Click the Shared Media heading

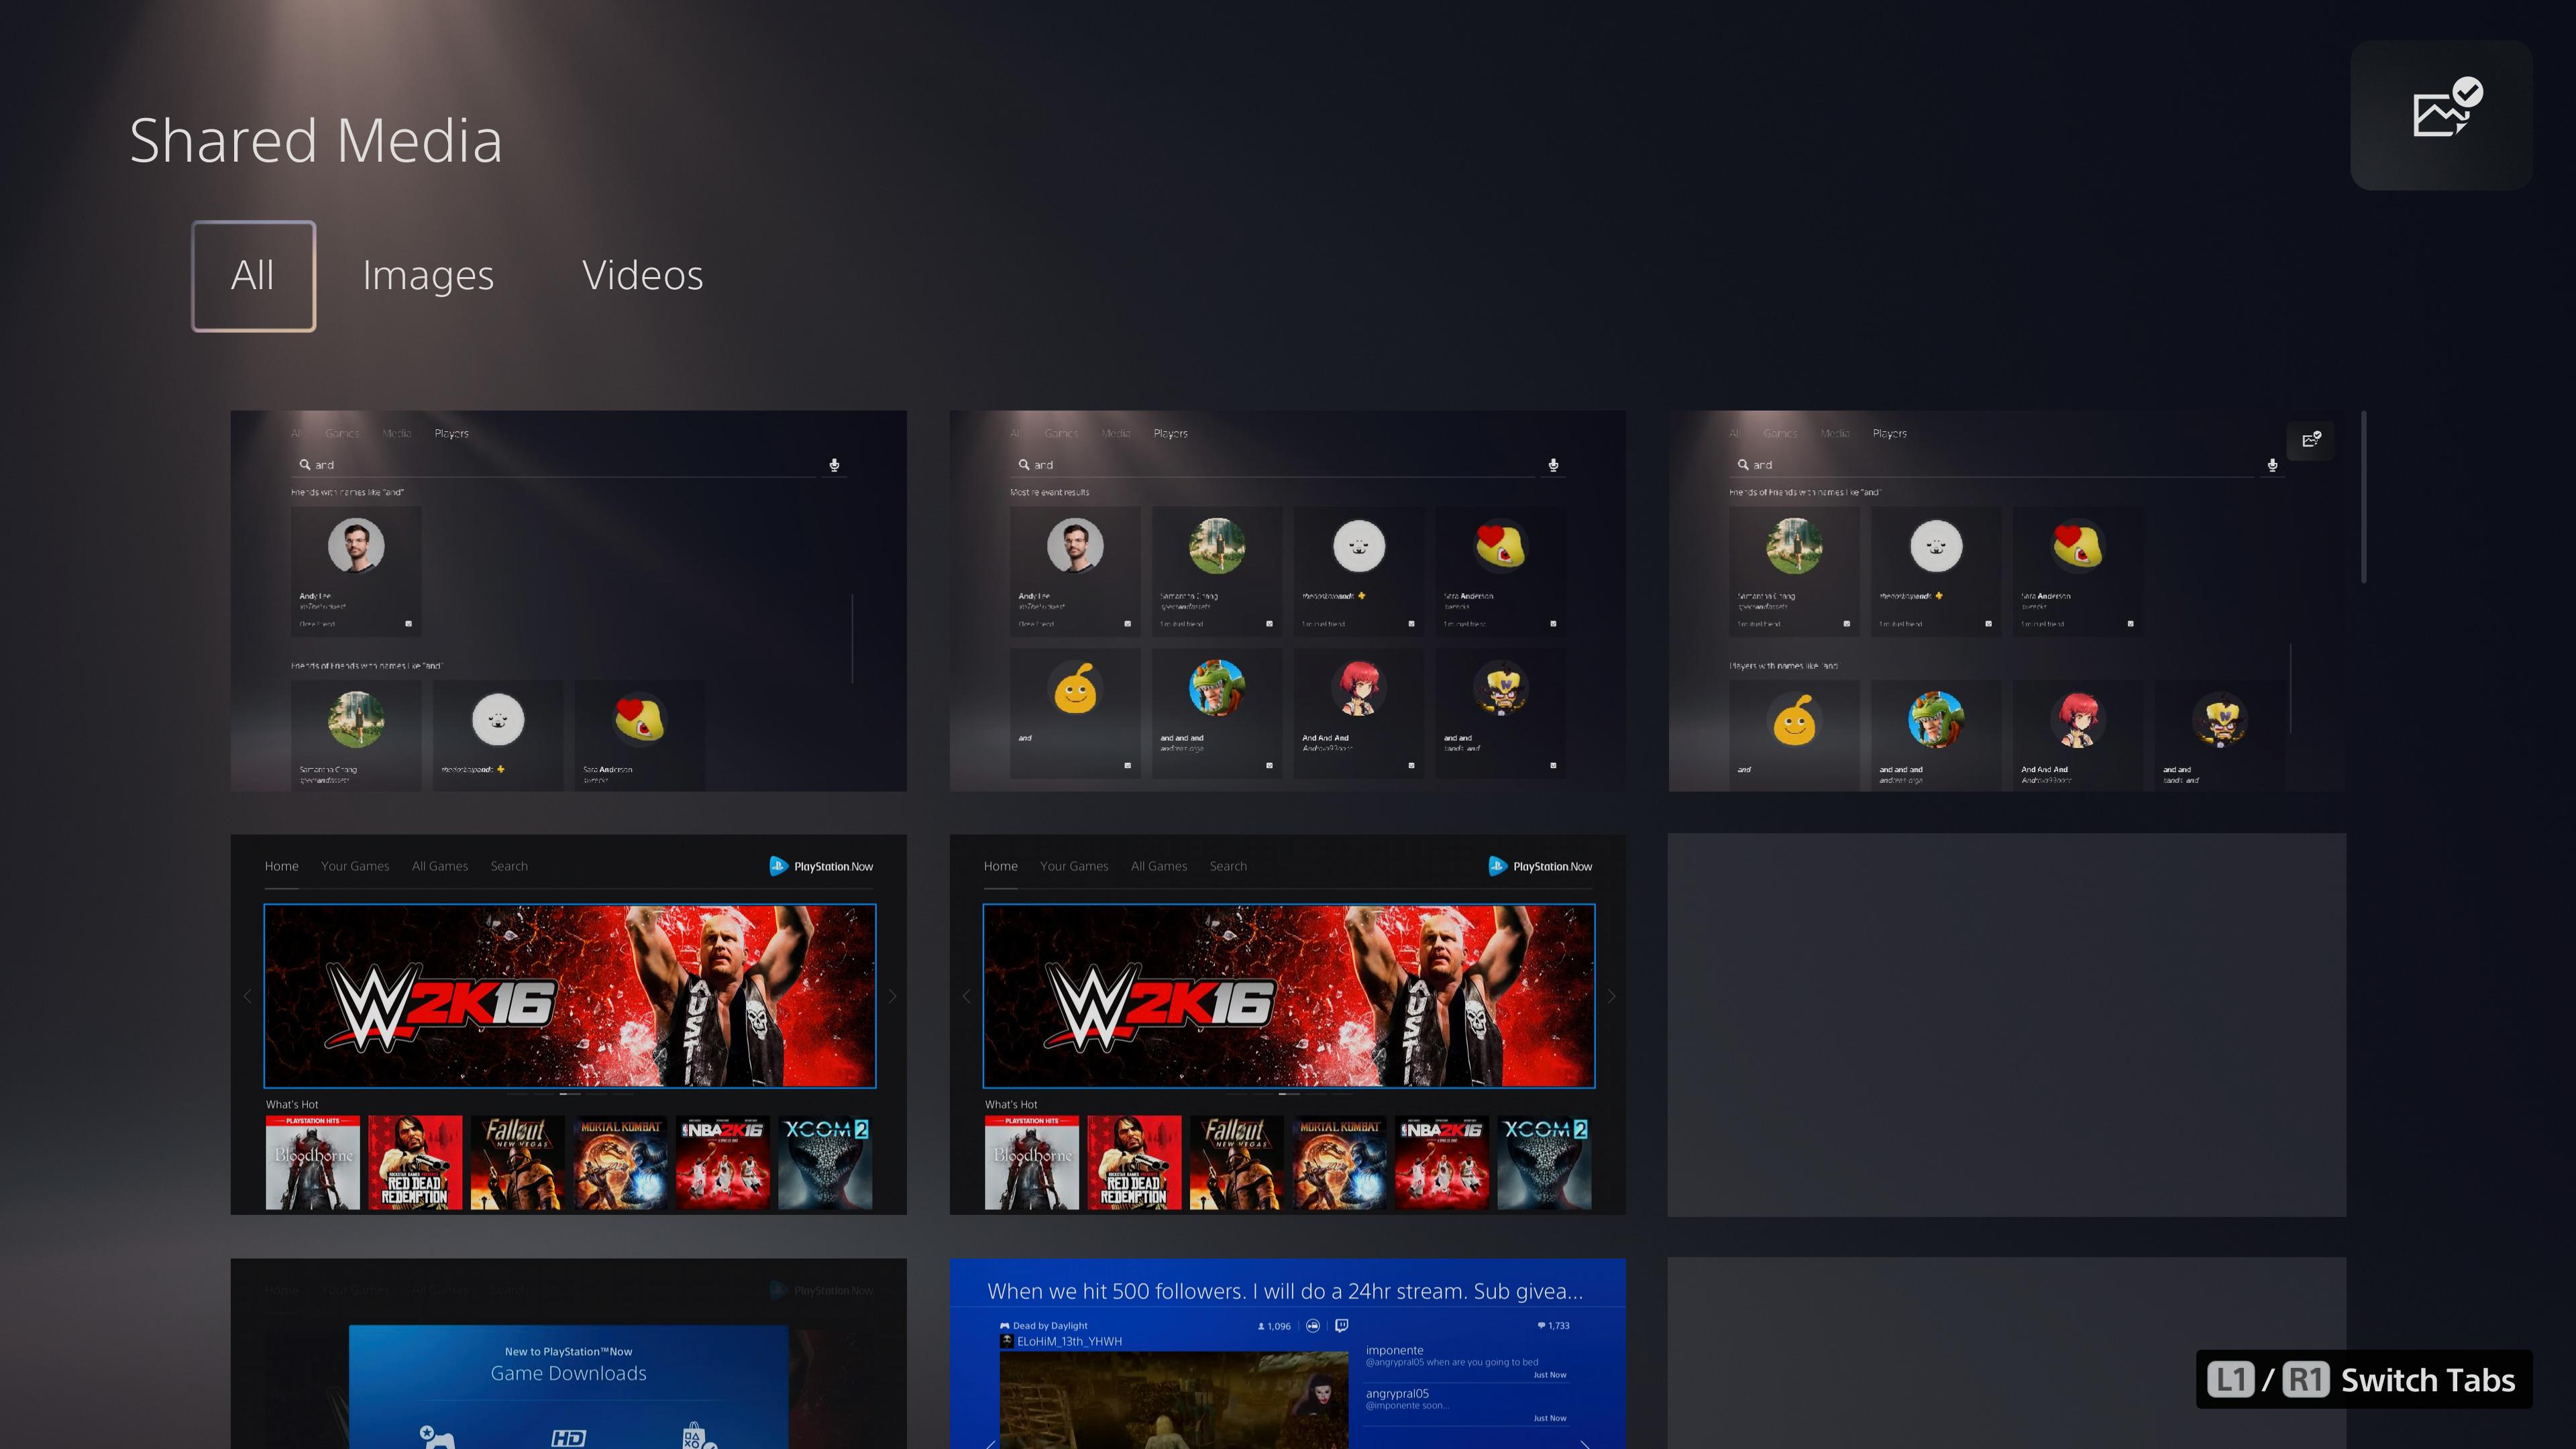[316, 140]
